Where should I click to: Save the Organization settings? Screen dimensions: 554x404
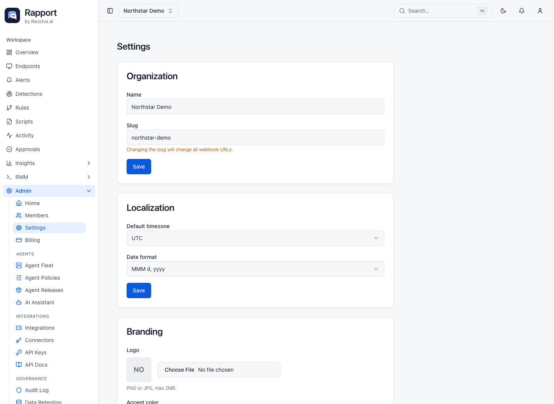(139, 167)
